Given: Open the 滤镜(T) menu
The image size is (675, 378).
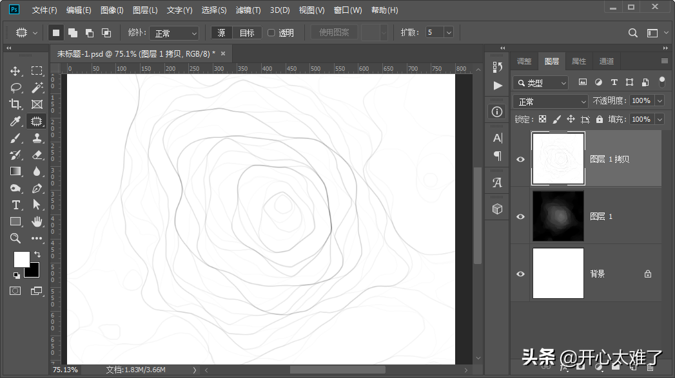Looking at the screenshot, I should click(248, 10).
